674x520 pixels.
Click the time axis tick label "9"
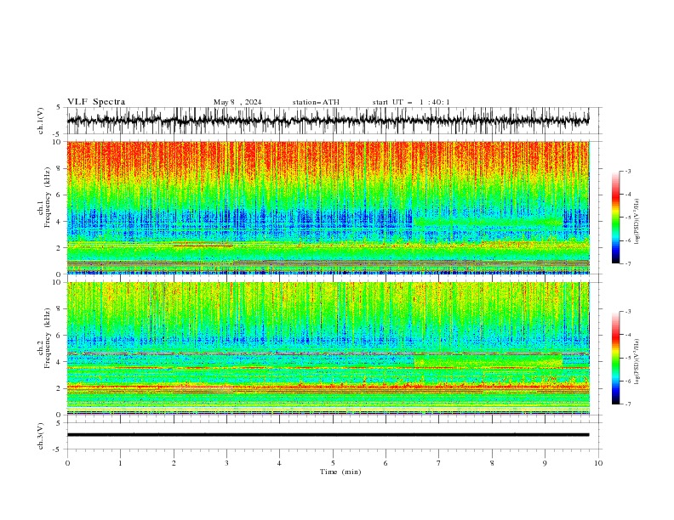click(545, 463)
